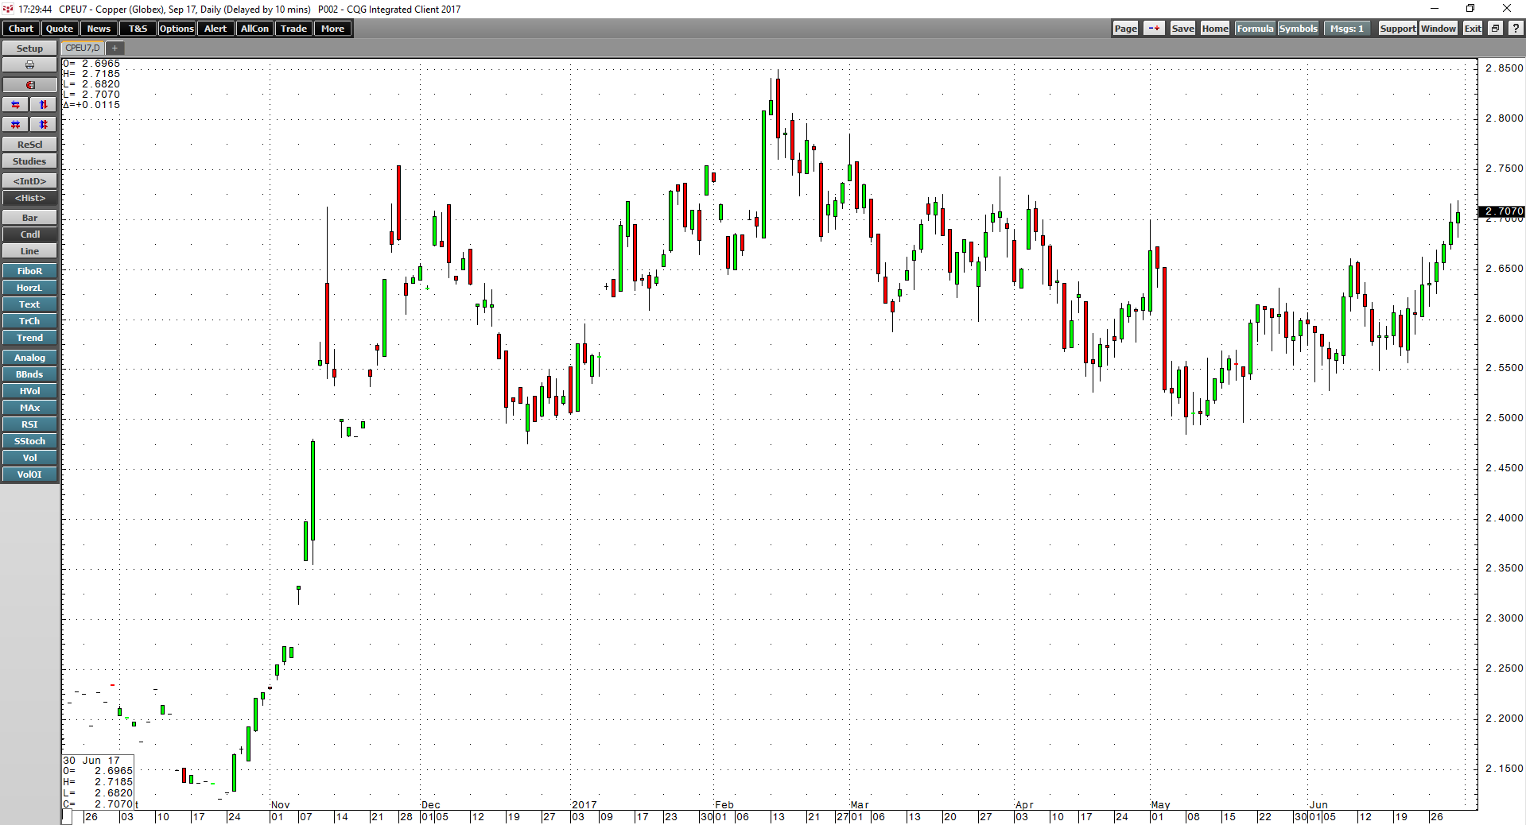
Task: Open help via question mark icon
Action: pos(1516,29)
